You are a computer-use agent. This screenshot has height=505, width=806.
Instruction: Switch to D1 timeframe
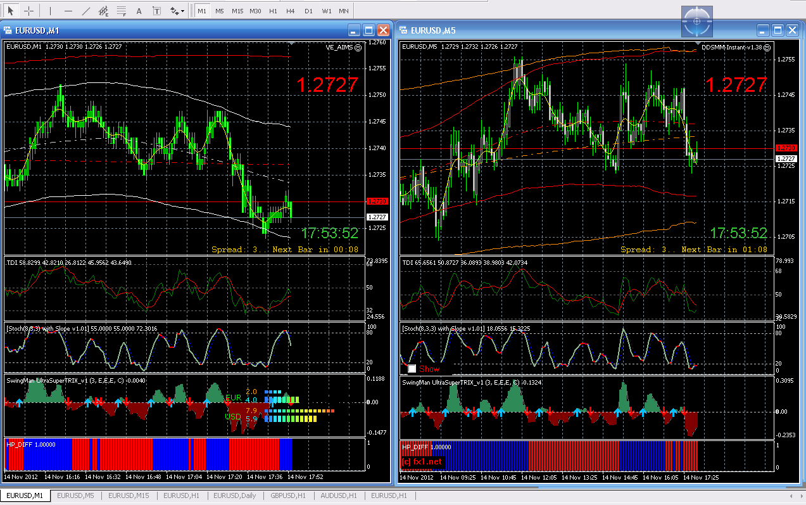[308, 11]
